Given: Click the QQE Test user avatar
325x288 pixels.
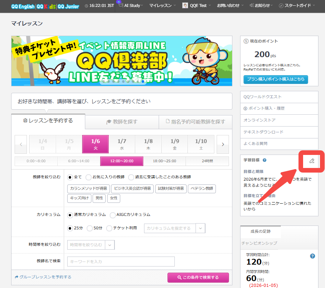Looking at the screenshot, I should click(185, 6).
